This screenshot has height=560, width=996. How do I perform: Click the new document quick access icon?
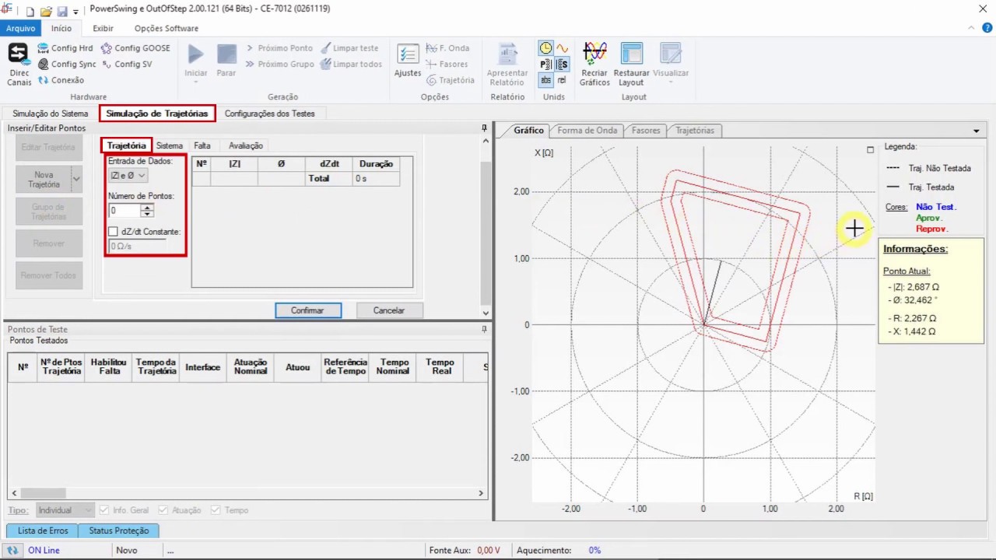click(x=30, y=12)
